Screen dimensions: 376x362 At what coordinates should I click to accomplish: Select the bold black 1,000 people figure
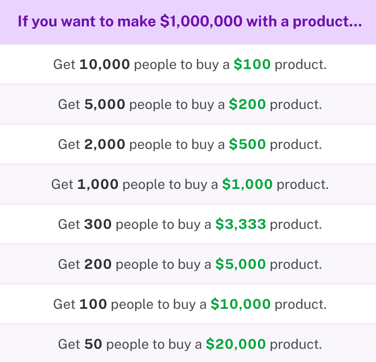tap(98, 184)
